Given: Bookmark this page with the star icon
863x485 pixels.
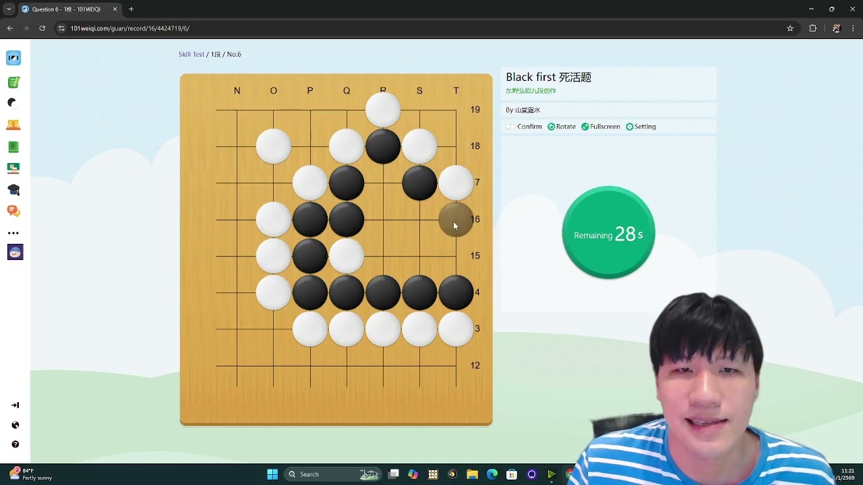Looking at the screenshot, I should tap(790, 28).
